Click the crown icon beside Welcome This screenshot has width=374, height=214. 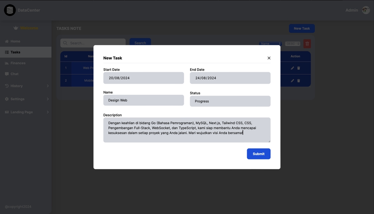coord(16,28)
